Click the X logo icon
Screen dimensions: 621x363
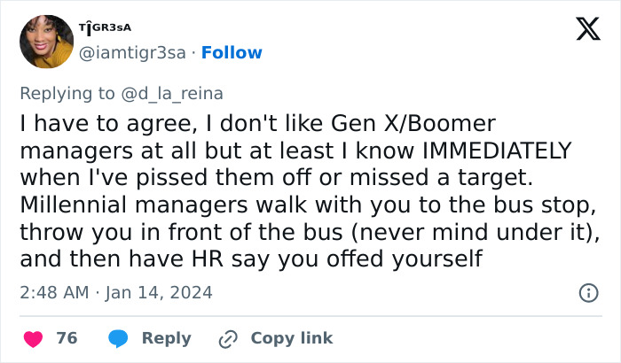click(582, 31)
